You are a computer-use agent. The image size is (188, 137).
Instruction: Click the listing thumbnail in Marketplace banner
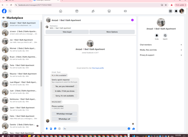tap(47, 27)
